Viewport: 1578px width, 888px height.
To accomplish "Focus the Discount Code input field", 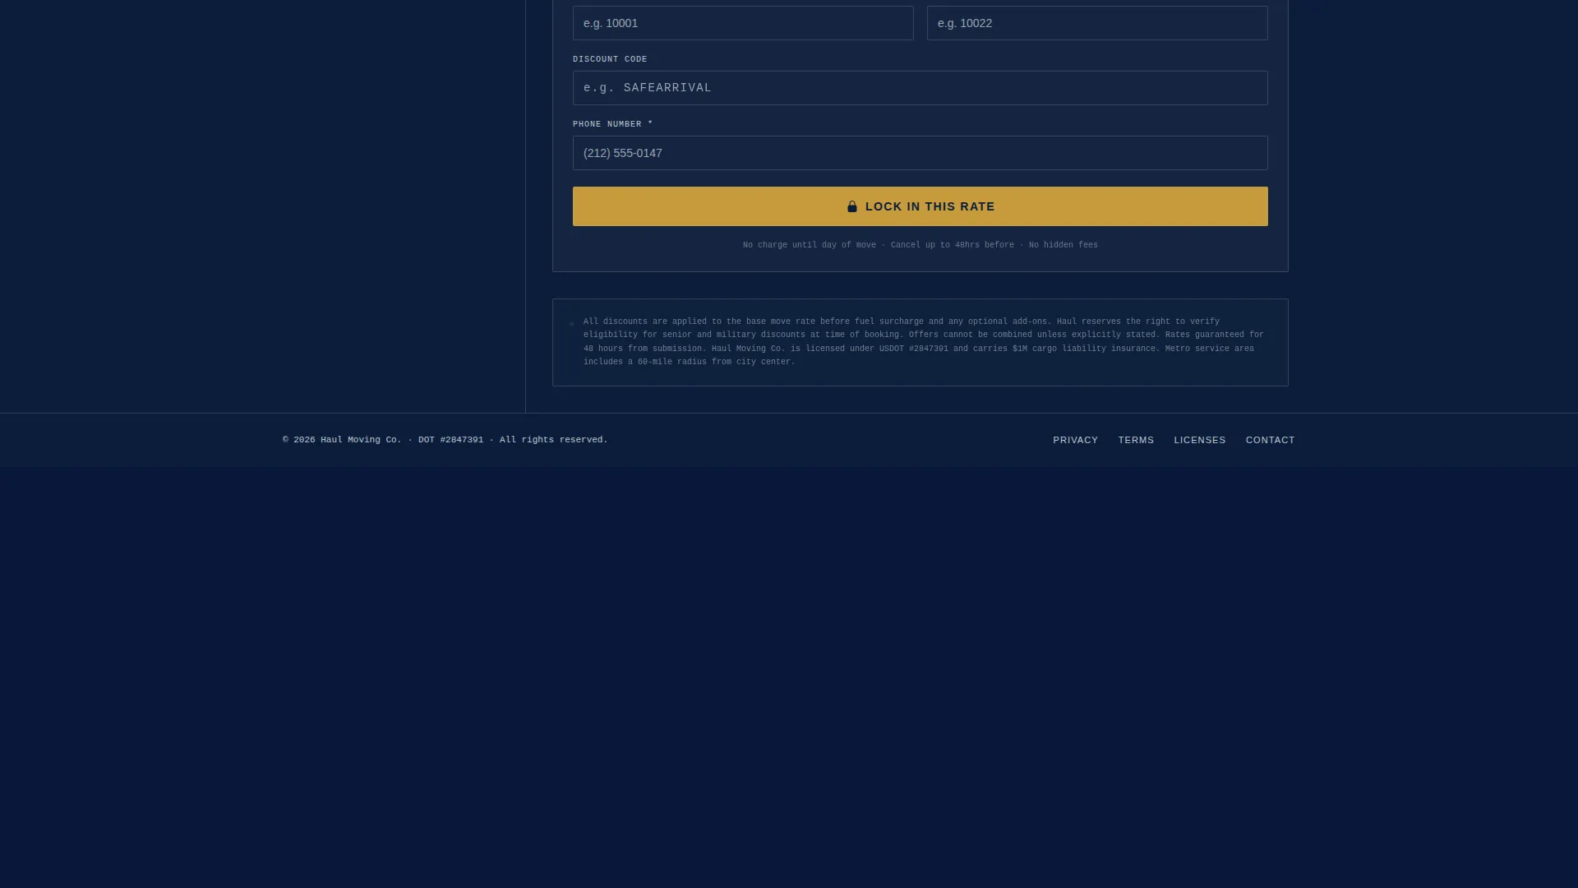I will pyautogui.click(x=920, y=88).
